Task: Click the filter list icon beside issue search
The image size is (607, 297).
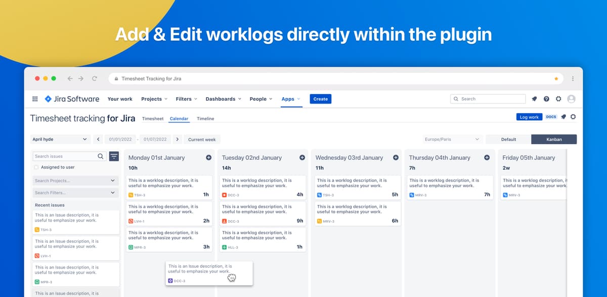Action: [114, 156]
